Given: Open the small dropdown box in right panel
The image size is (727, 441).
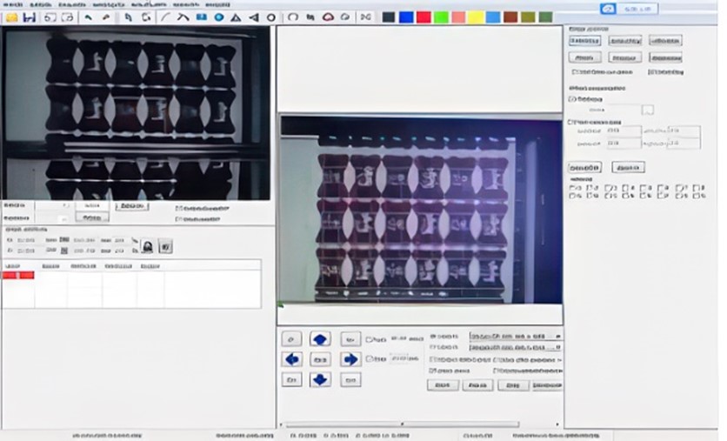Looking at the screenshot, I should point(648,110).
